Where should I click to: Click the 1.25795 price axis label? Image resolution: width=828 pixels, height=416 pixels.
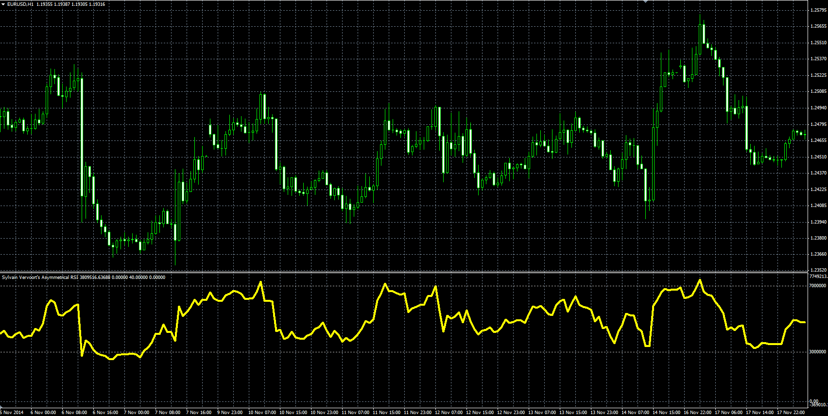coord(819,10)
